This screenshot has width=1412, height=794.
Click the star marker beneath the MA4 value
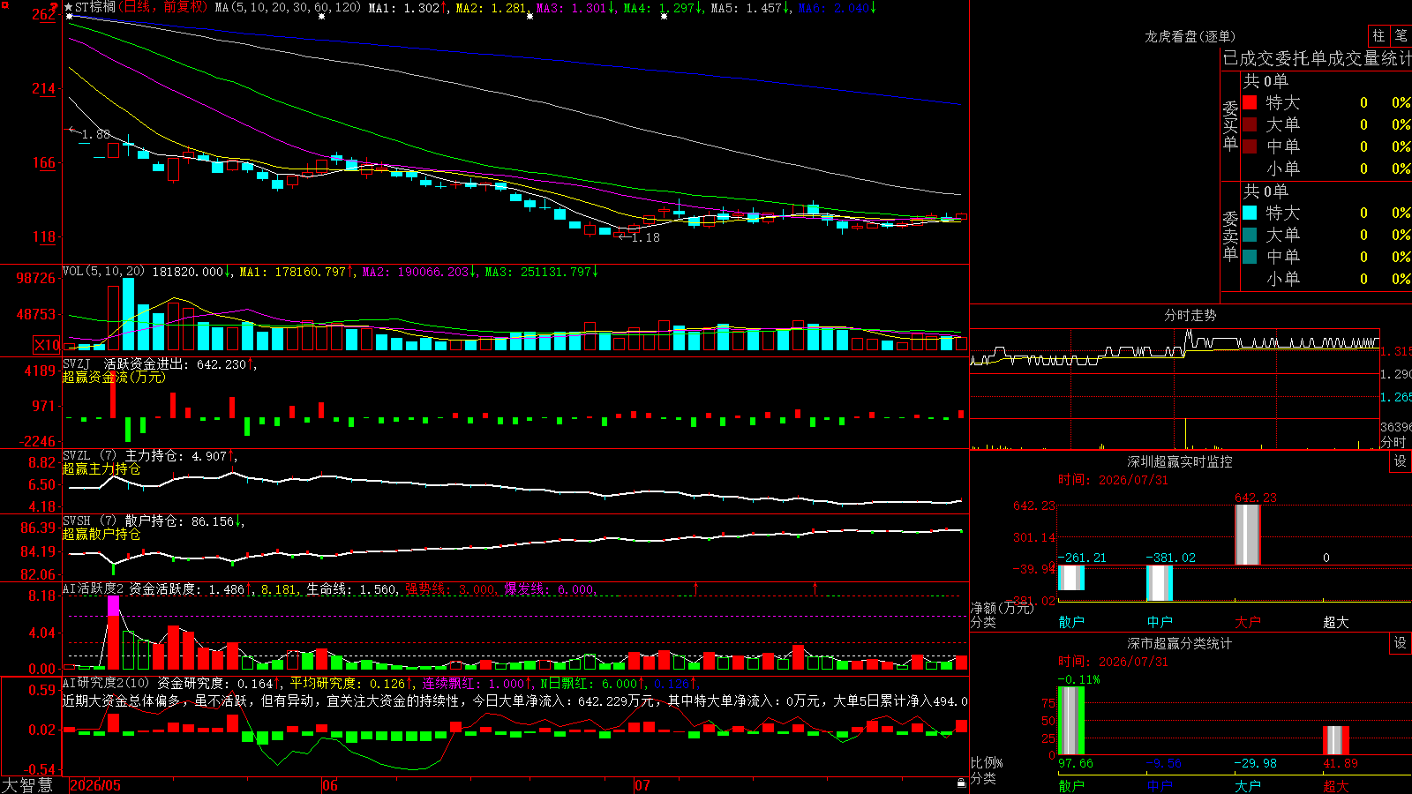point(664,17)
